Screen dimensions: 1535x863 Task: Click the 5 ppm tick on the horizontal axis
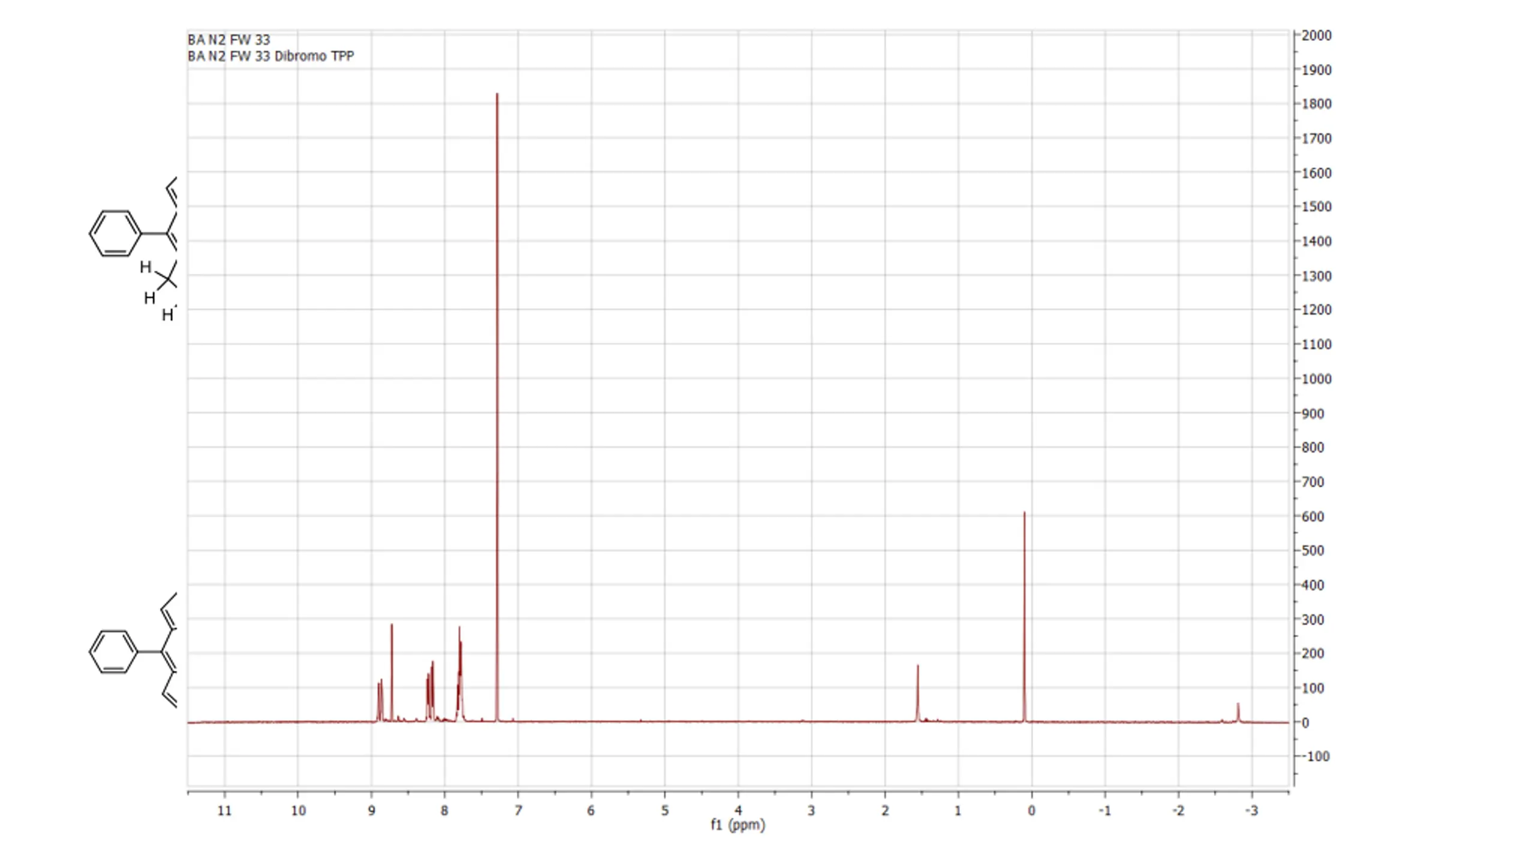pyautogui.click(x=664, y=810)
